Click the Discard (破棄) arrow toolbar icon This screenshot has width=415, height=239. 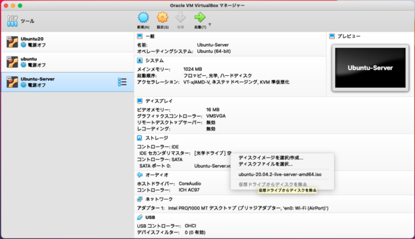[x=180, y=18]
